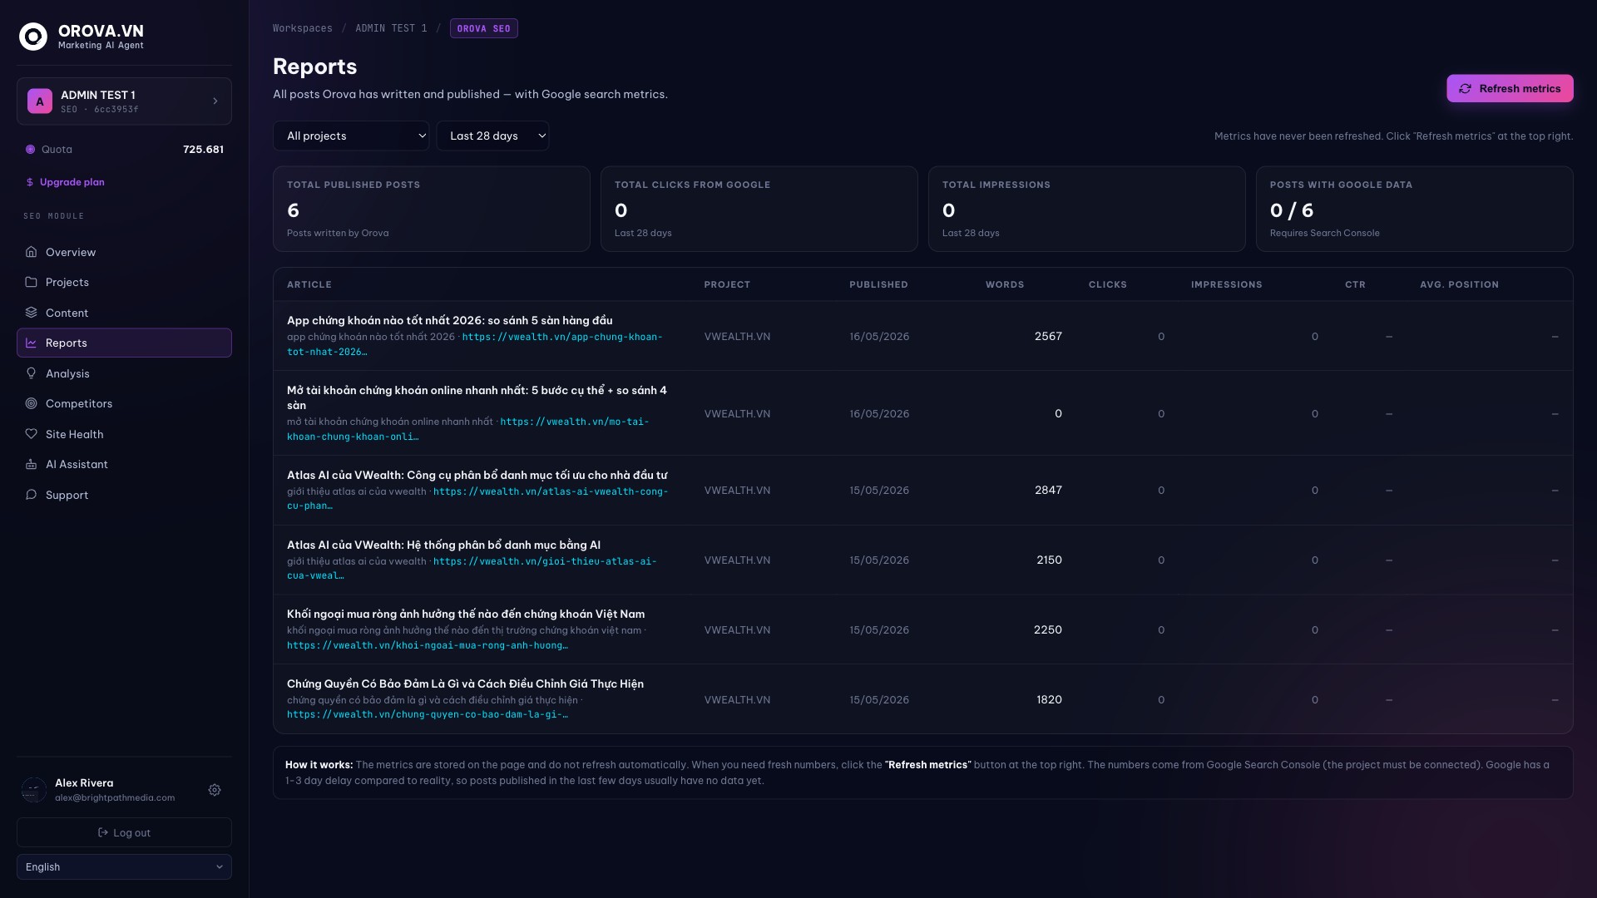Click the Orova.vn logo icon
The width and height of the screenshot is (1597, 898).
point(33,37)
